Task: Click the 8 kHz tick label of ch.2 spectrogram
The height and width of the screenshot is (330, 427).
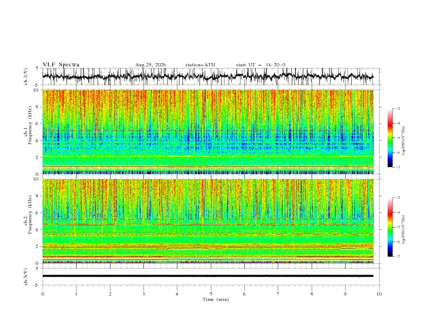Action: 38,196
